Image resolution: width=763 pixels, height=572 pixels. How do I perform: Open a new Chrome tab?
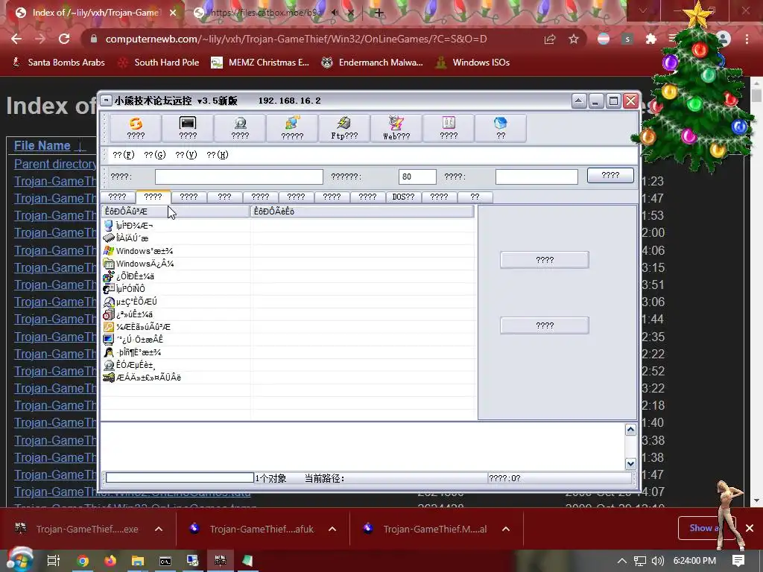pyautogui.click(x=379, y=13)
